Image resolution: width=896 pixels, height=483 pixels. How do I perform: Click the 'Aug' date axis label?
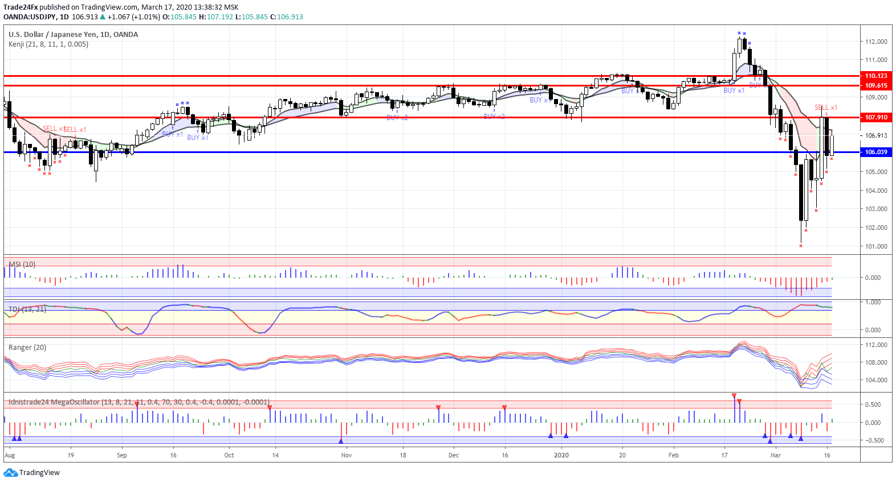click(x=10, y=455)
